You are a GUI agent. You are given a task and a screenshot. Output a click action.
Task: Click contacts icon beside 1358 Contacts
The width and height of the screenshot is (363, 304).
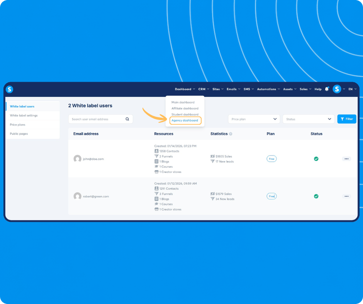[x=156, y=151]
